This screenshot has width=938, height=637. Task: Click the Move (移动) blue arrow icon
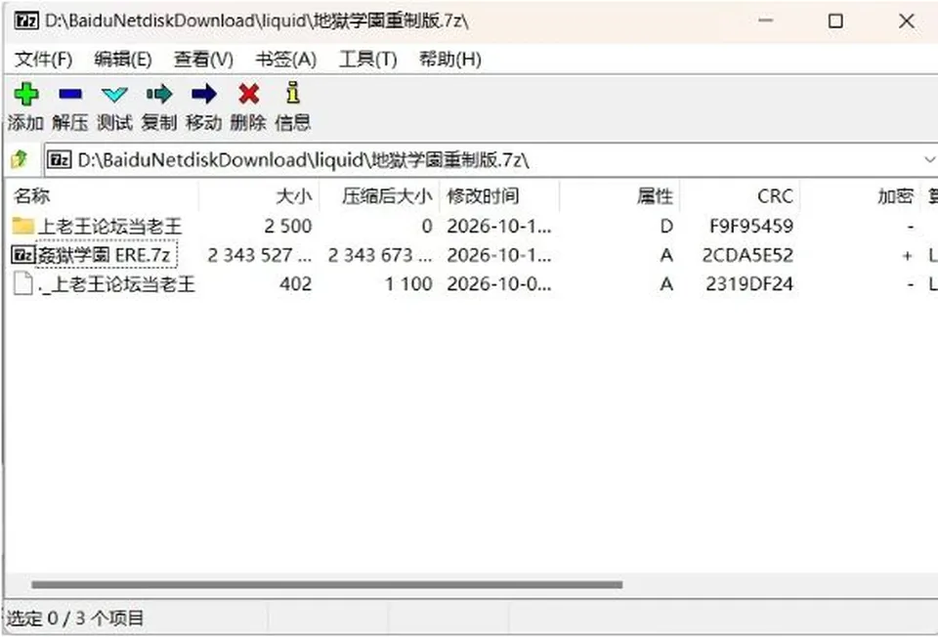click(x=204, y=94)
